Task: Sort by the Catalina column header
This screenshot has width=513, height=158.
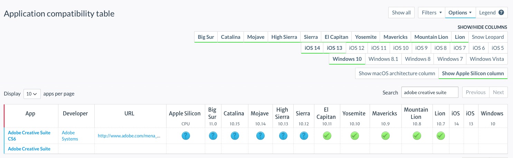Action: [234, 113]
